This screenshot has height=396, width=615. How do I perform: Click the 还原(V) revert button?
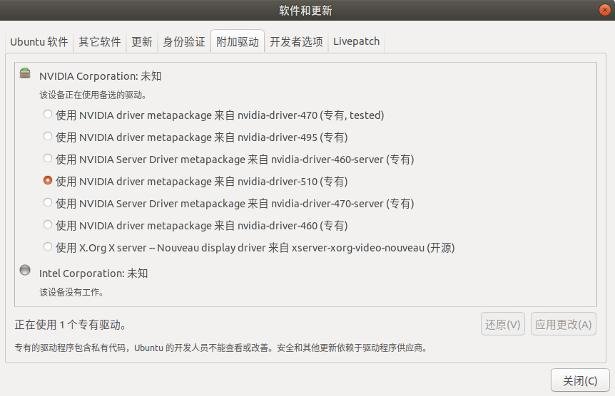(x=503, y=324)
